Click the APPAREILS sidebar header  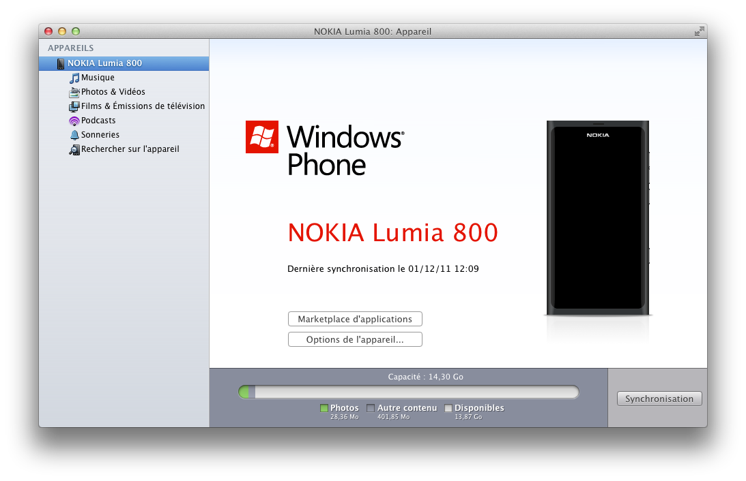coord(70,48)
